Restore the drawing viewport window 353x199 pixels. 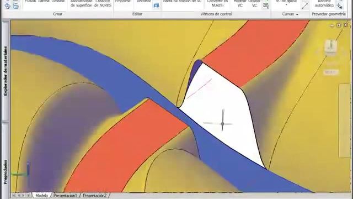339,25
